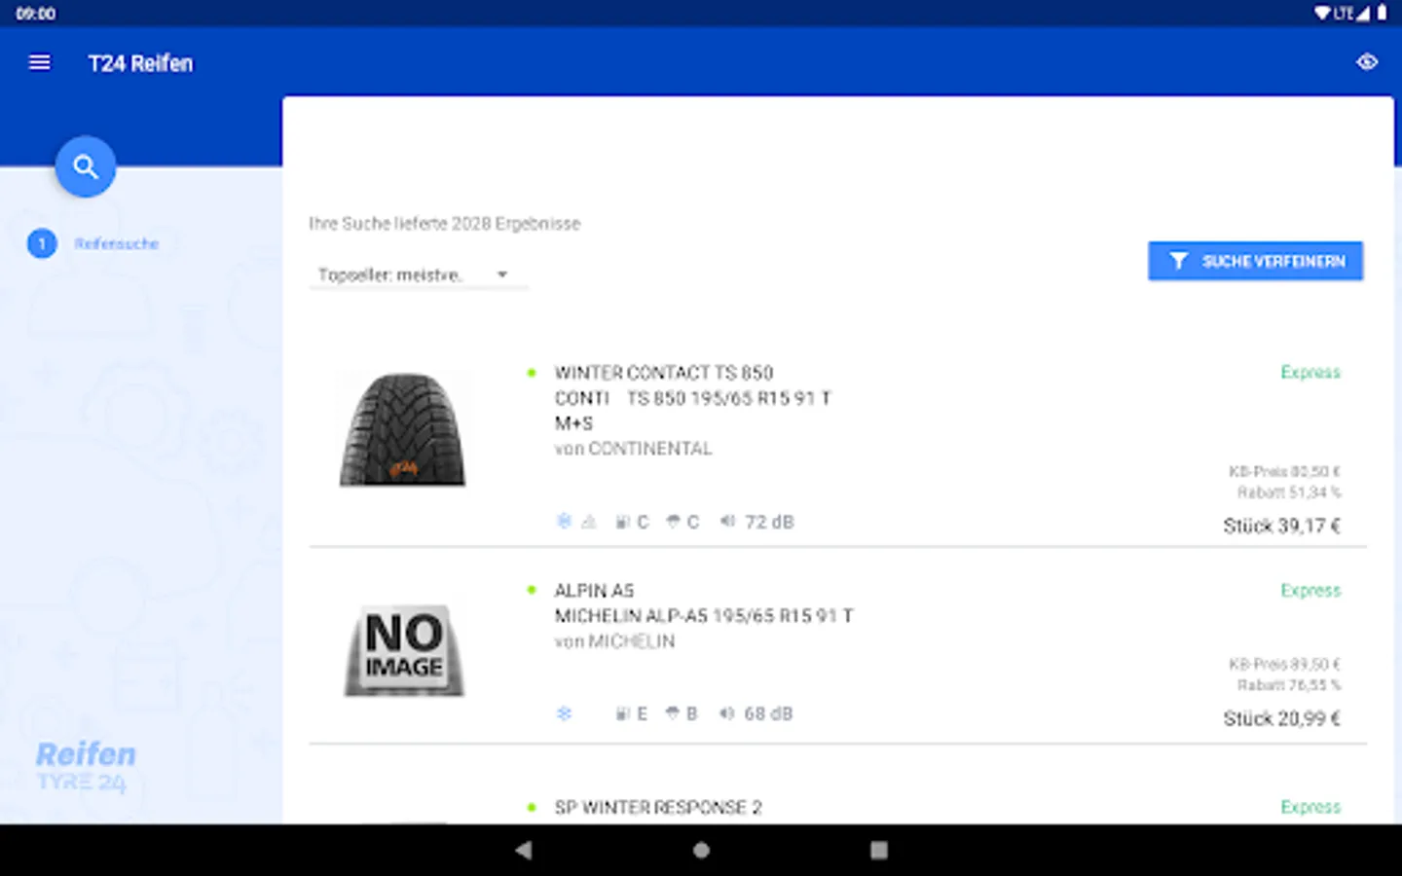Click Express label on SP Winter Response row
The image size is (1402, 876).
click(x=1310, y=807)
